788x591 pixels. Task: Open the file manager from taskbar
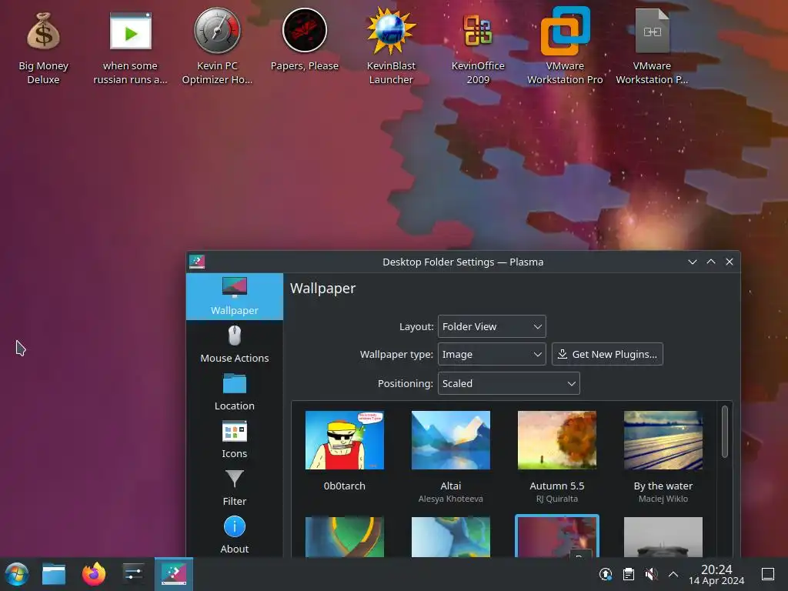click(54, 574)
